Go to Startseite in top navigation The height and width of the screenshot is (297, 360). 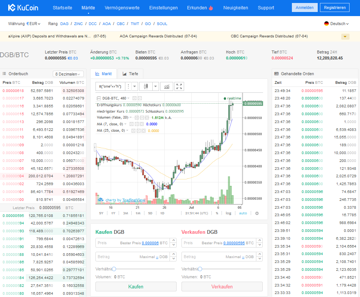click(62, 8)
